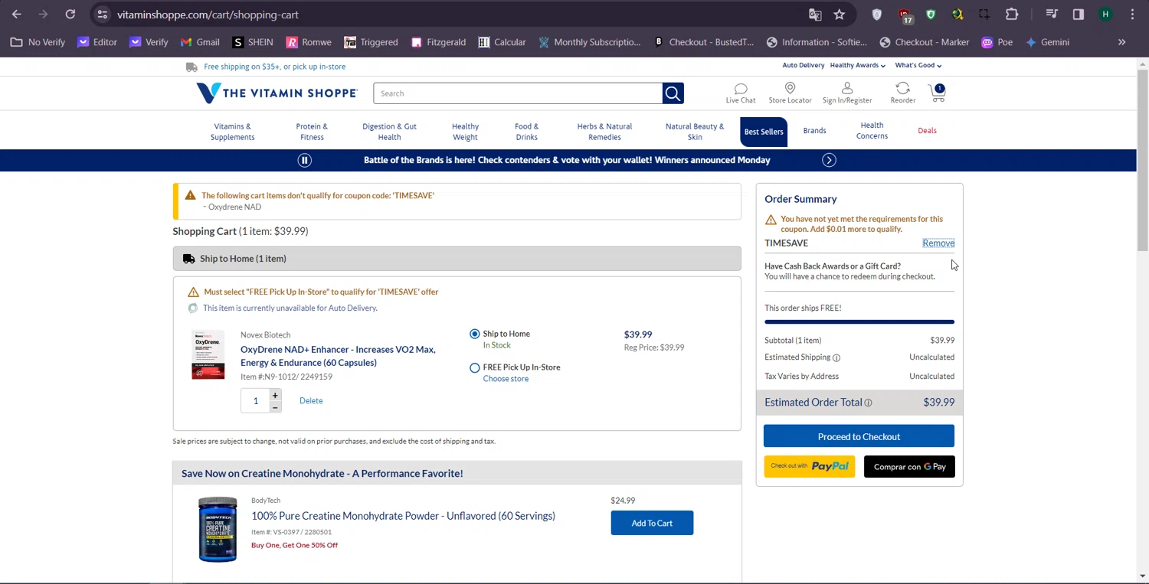Open the Store Locator
Screen dimensions: 1149x584
790,93
